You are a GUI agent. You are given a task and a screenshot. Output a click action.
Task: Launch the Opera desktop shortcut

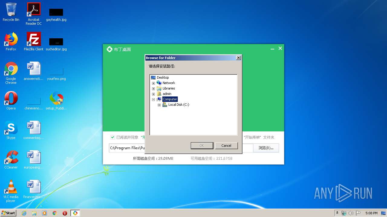[x=11, y=101]
